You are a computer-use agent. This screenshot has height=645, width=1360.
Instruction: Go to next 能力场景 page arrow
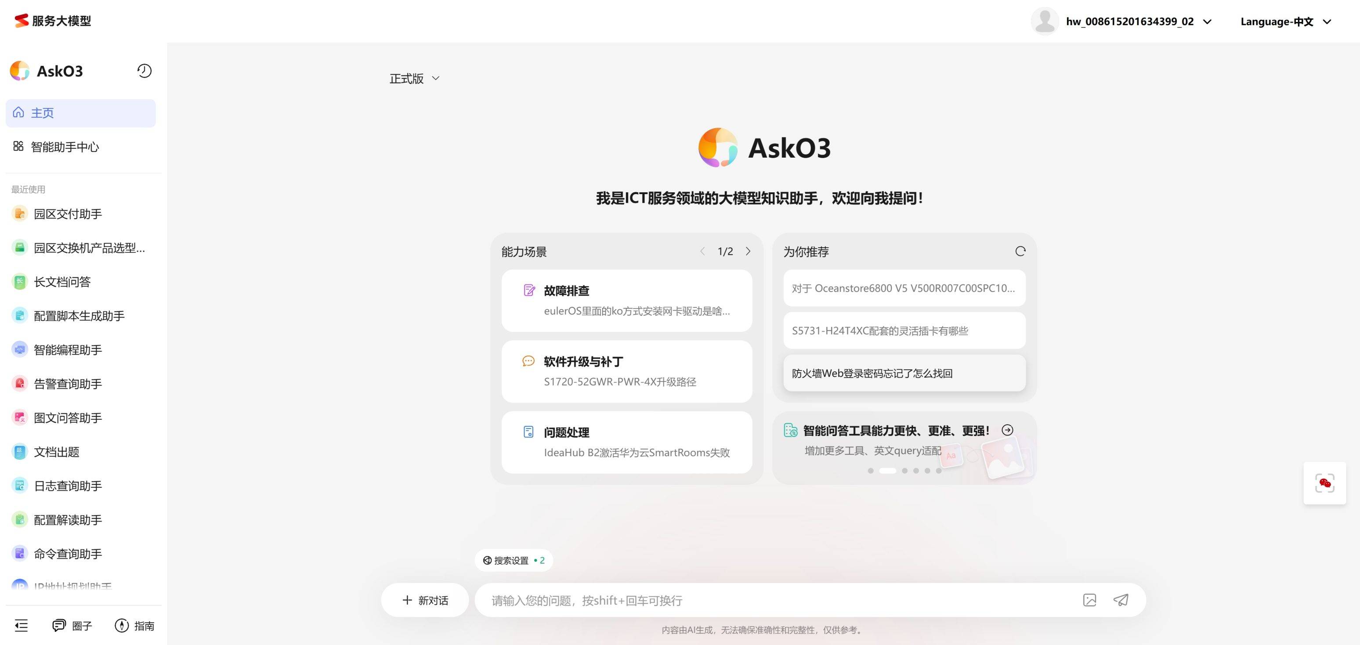(x=748, y=251)
